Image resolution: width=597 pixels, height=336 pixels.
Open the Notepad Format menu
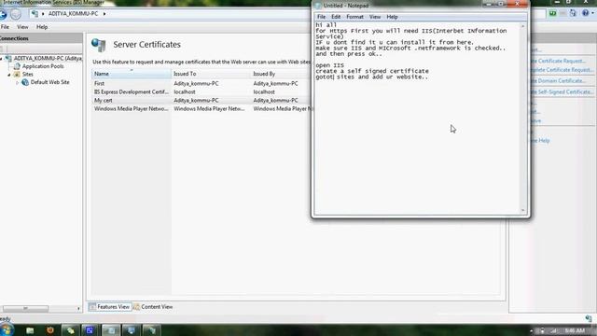click(354, 17)
